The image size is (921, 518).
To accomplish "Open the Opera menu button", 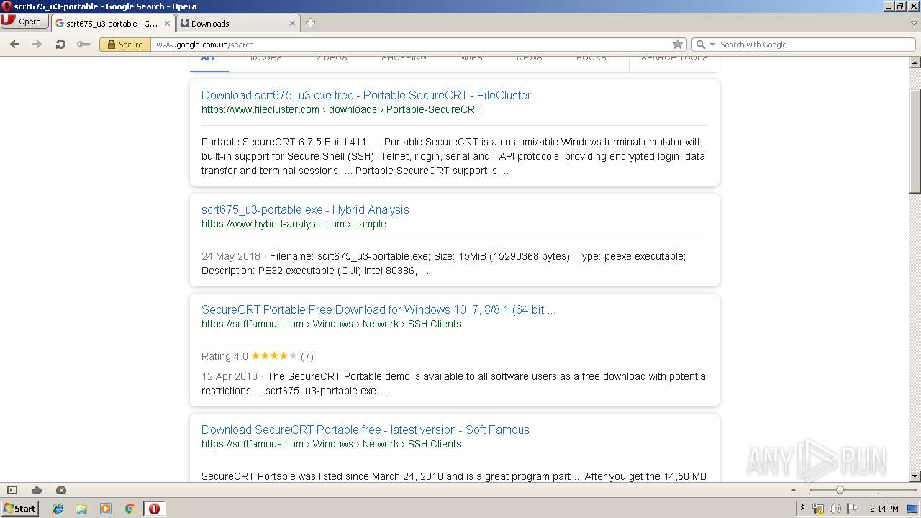I will tap(24, 22).
